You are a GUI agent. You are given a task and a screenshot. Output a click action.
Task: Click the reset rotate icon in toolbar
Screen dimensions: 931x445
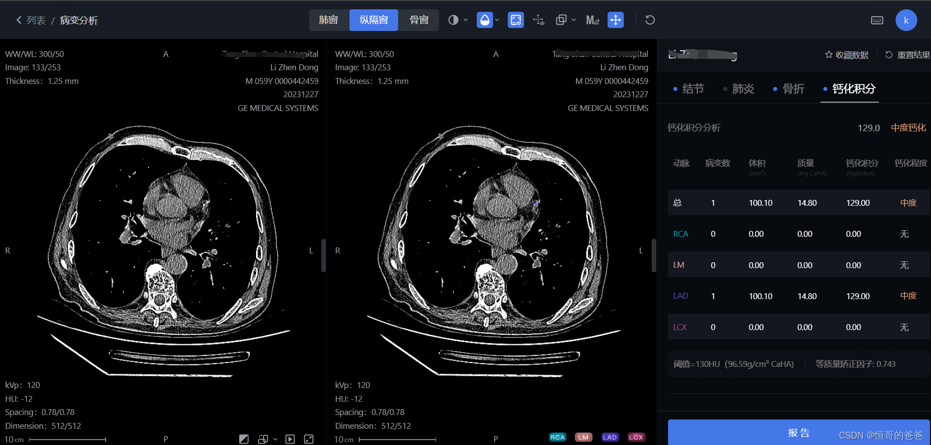click(x=650, y=20)
